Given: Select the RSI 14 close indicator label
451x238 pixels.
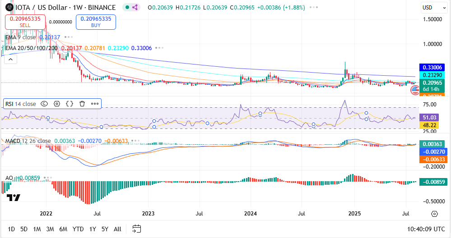Looking at the screenshot, I should [x=21, y=104].
